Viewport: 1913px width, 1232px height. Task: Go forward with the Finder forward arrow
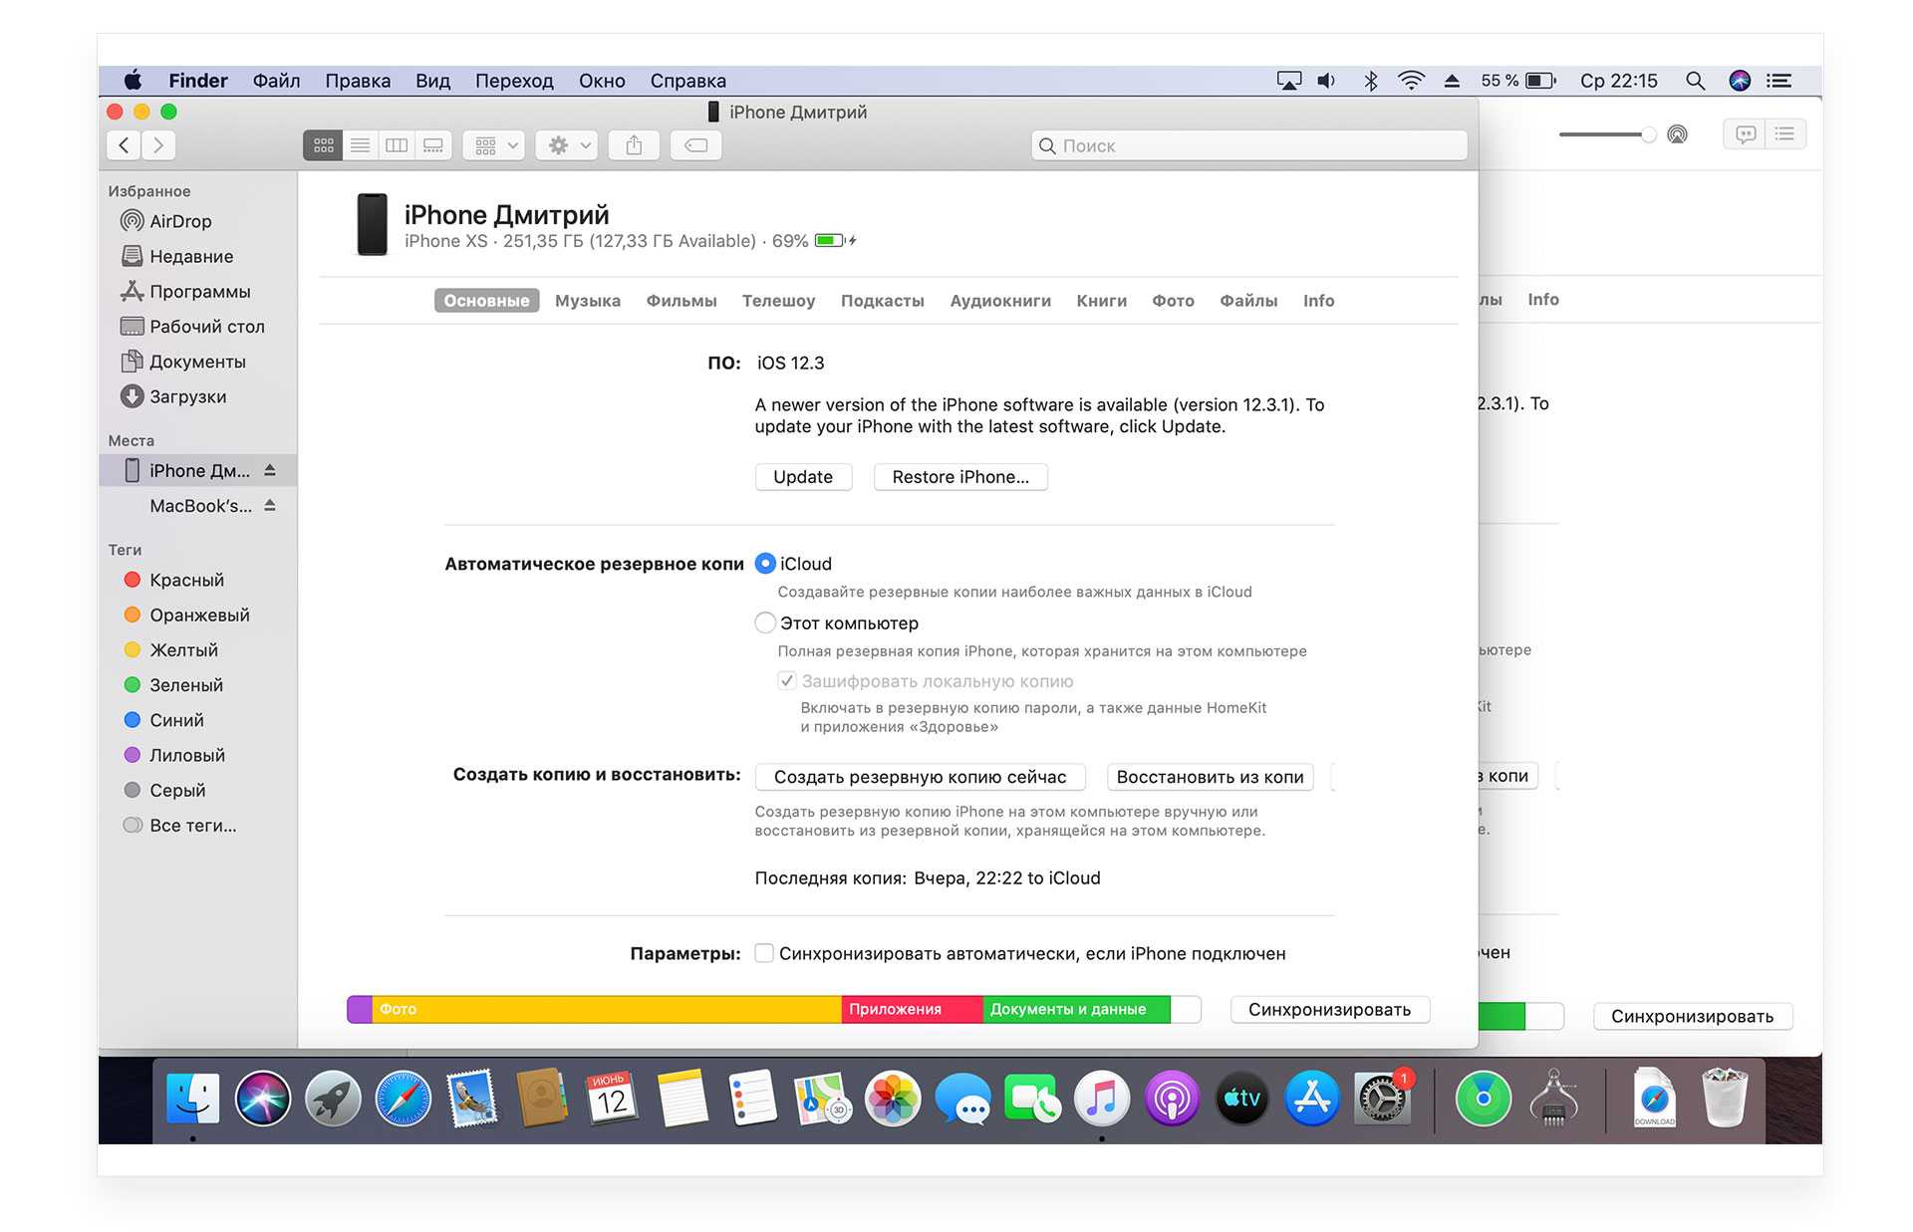tap(158, 145)
